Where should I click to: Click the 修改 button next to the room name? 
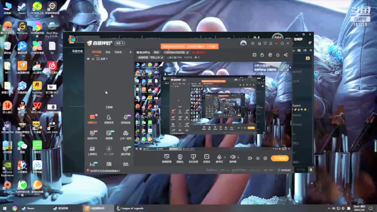157,52
